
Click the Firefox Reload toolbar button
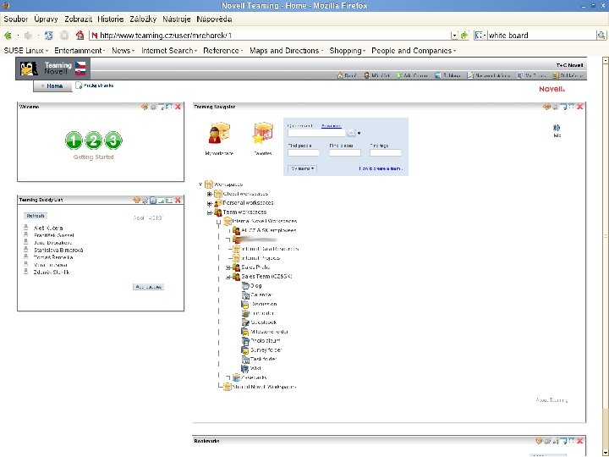click(x=48, y=36)
